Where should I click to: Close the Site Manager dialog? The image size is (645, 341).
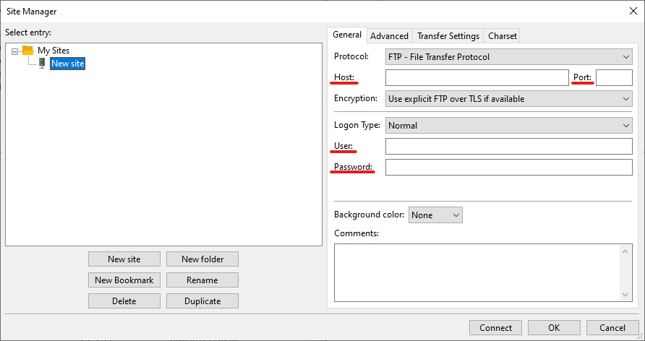click(x=633, y=11)
